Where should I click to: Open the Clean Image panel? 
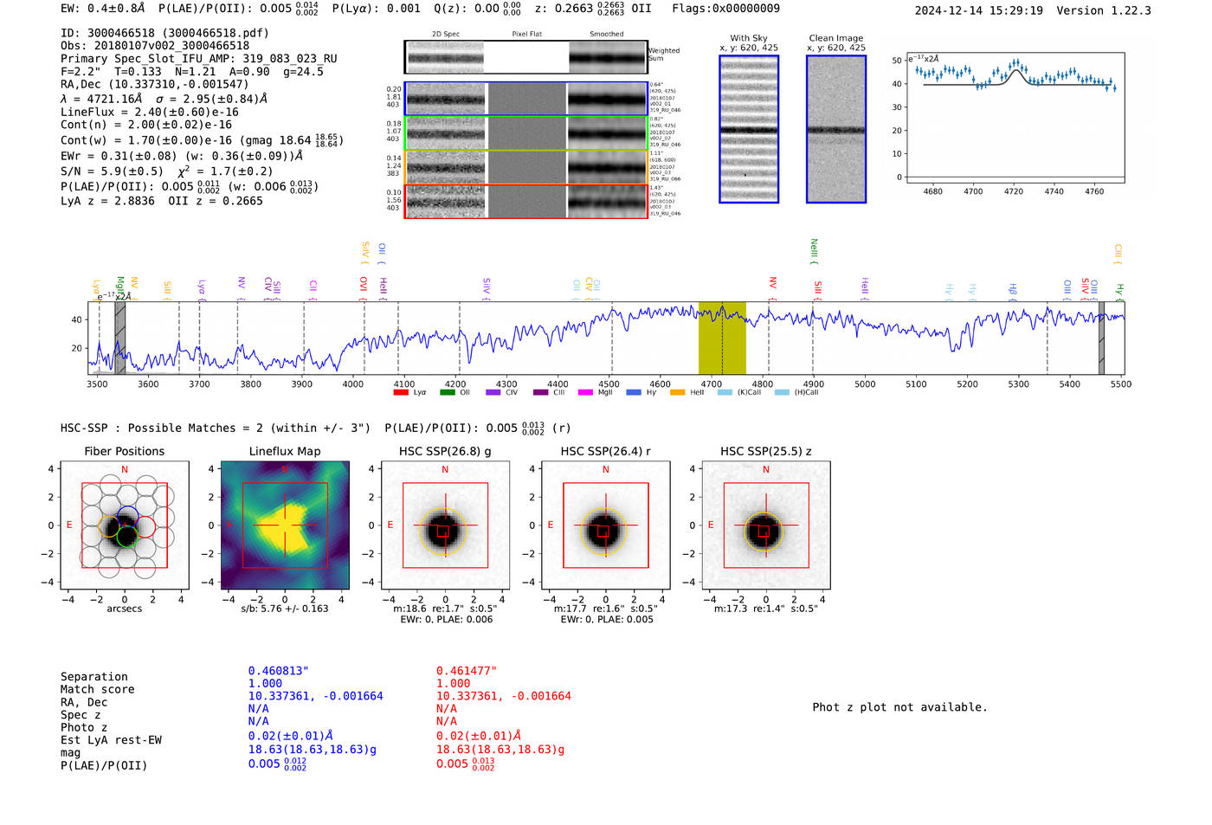836,129
